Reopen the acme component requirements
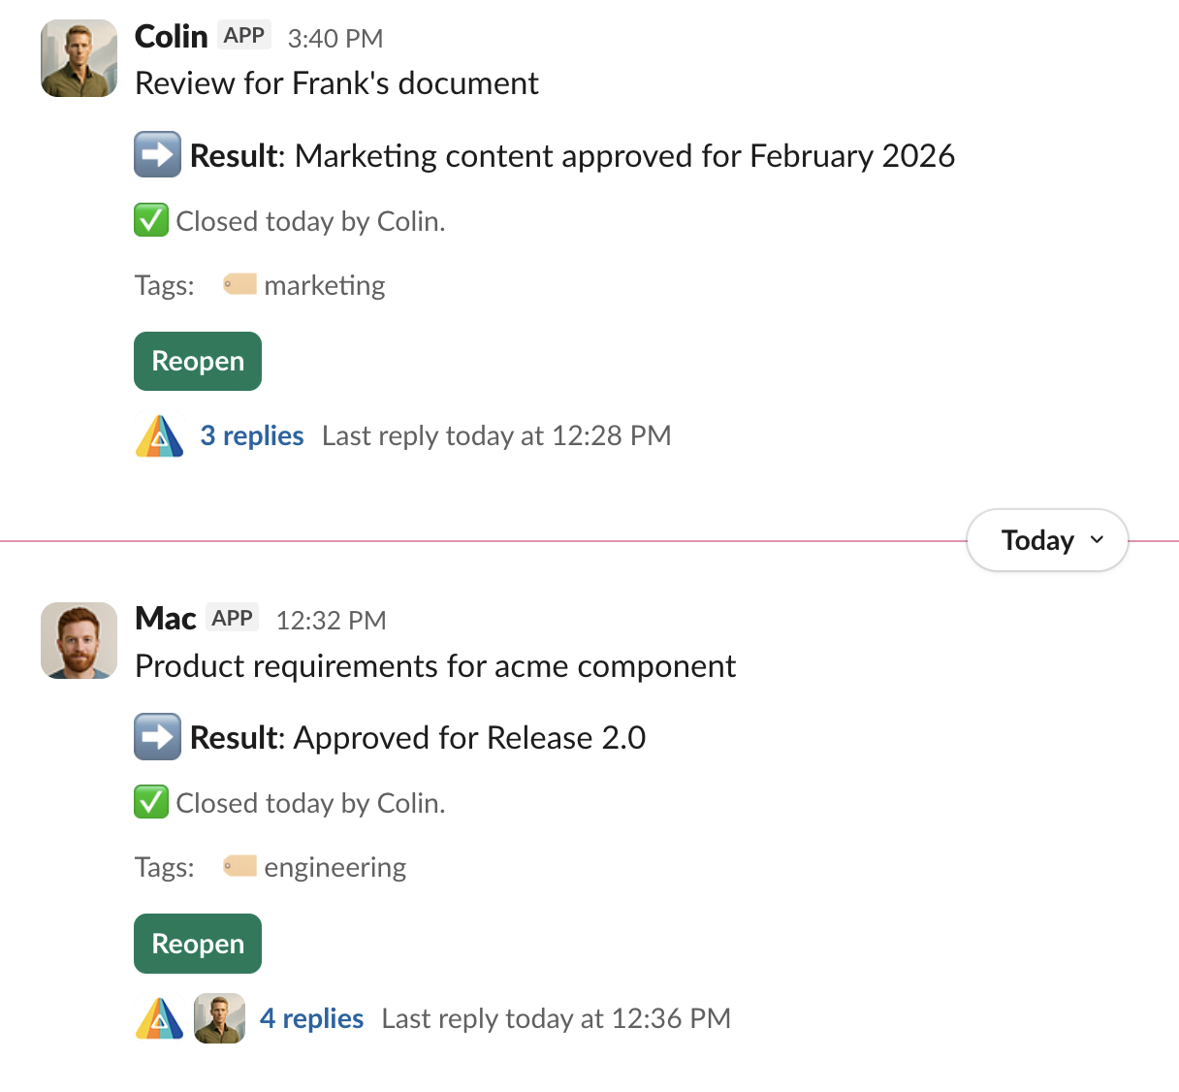 pos(198,944)
